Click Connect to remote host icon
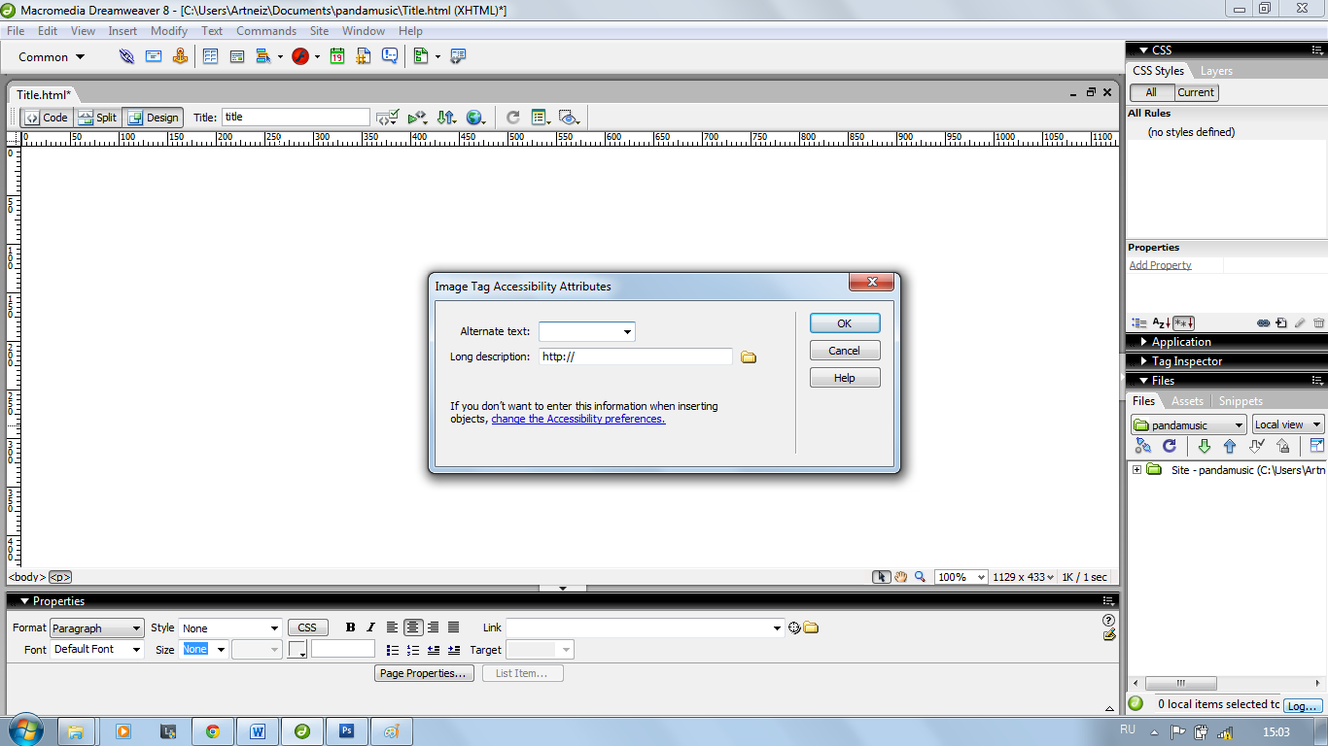Viewport: 1328px width, 746px height. click(1143, 446)
